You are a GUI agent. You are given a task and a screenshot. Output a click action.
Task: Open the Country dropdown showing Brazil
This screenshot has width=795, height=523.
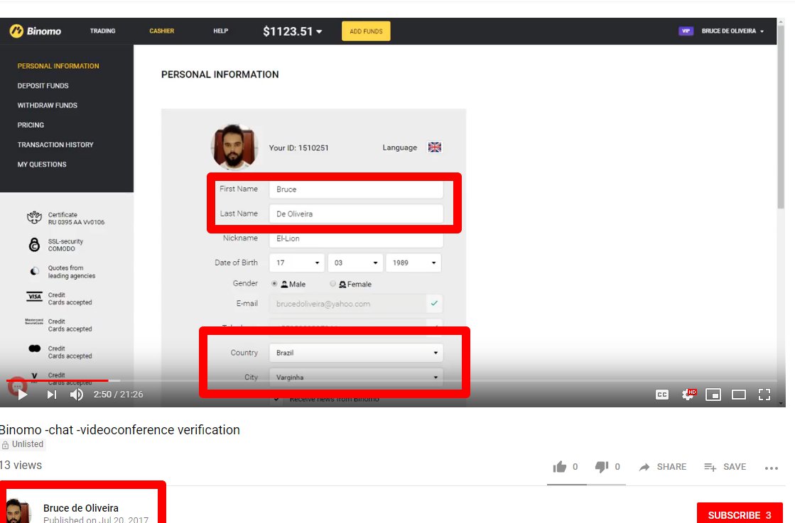[x=356, y=353]
